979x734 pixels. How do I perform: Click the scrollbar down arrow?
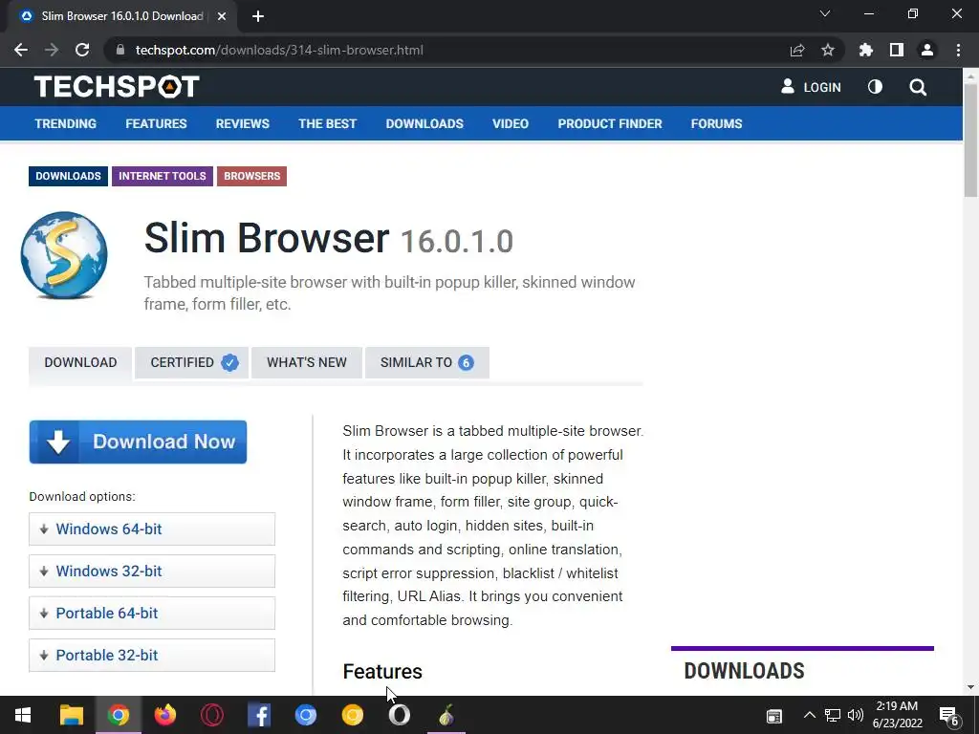tap(970, 687)
